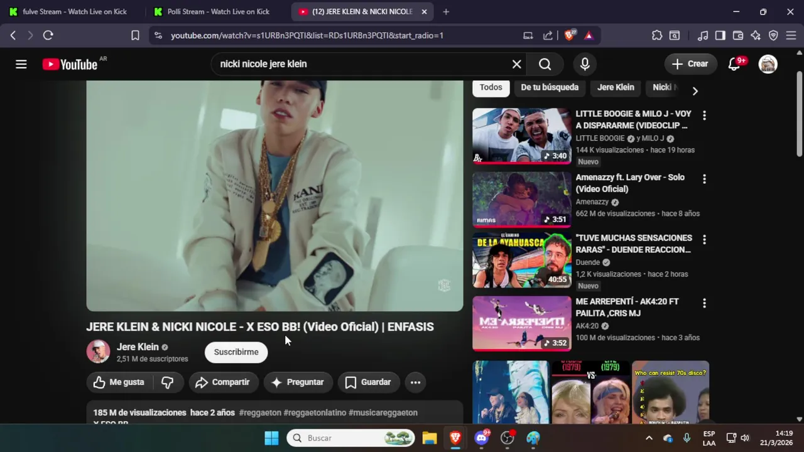This screenshot has height=452, width=804.
Task: Open the Paint palette taskbar app
Action: [533, 438]
